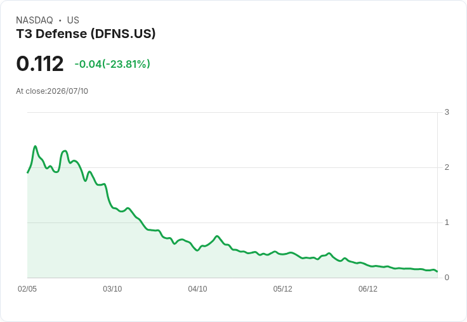Image resolution: width=467 pixels, height=322 pixels.
Task: Click the y-axis label 3
Action: tap(447, 112)
